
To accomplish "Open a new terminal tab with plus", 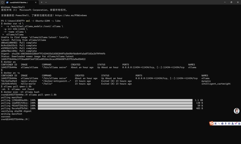I will (x=42, y=2).
